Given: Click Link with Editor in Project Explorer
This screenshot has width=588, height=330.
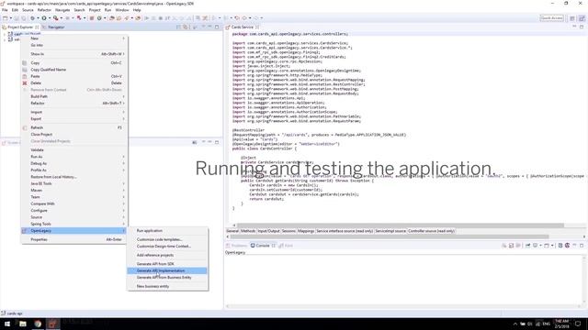Looking at the screenshot, I should (x=186, y=27).
